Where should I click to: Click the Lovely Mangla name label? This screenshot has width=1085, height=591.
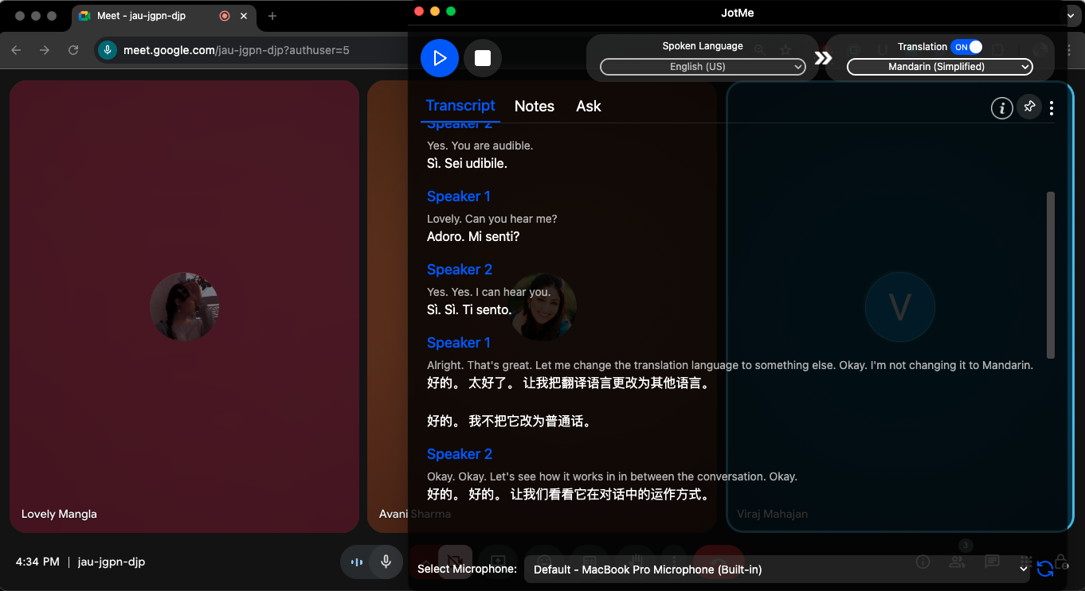pos(59,514)
